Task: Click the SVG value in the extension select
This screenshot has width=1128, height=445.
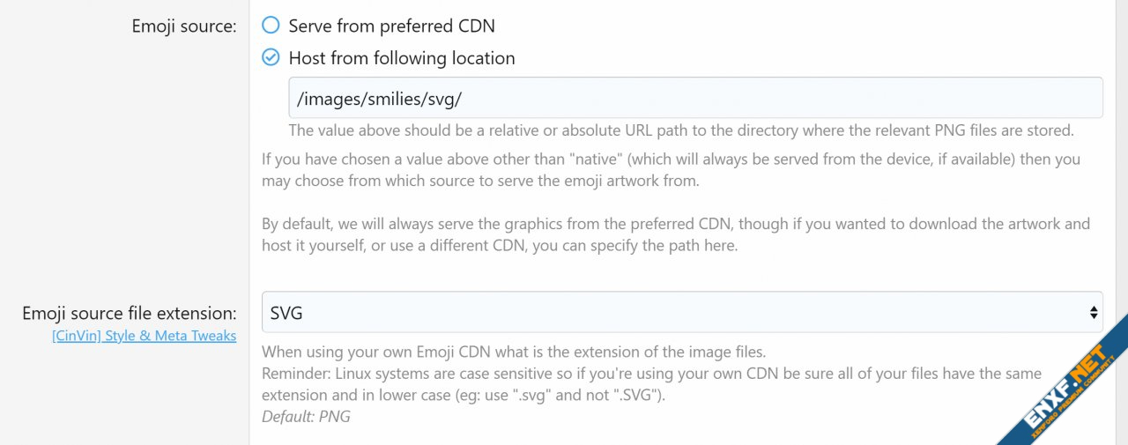Action: [x=287, y=313]
